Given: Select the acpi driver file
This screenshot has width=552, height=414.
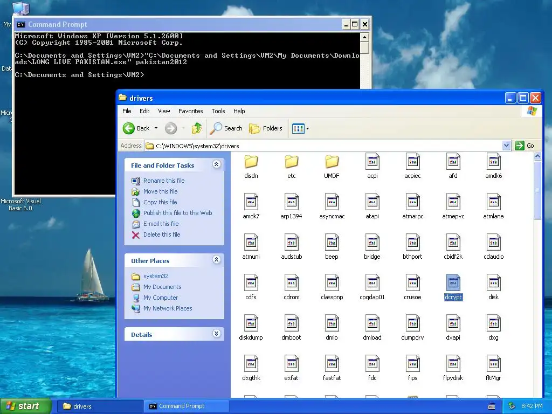Looking at the screenshot, I should point(372,162).
